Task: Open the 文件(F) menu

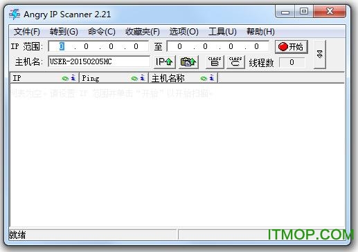Action: pyautogui.click(x=27, y=32)
